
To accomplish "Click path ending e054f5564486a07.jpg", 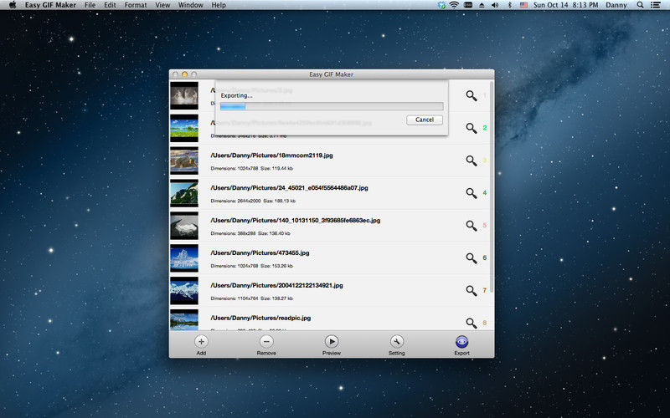I will [x=289, y=187].
